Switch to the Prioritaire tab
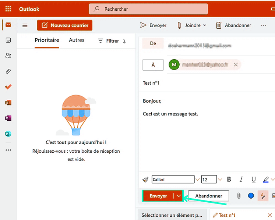The width and height of the screenshot is (275, 220). point(47,40)
